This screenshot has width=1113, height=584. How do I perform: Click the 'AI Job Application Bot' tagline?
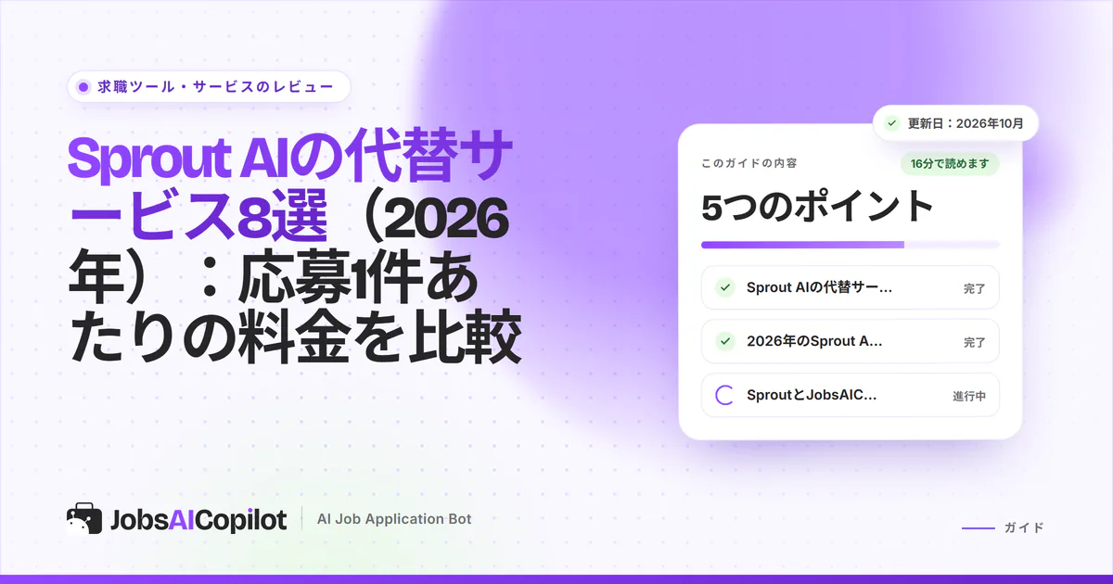tap(394, 519)
